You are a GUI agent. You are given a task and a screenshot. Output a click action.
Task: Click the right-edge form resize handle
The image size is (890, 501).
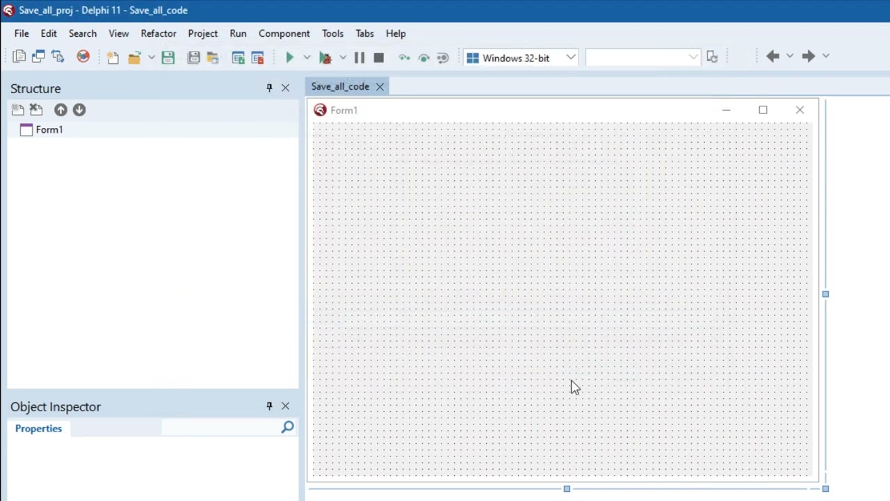pos(825,294)
